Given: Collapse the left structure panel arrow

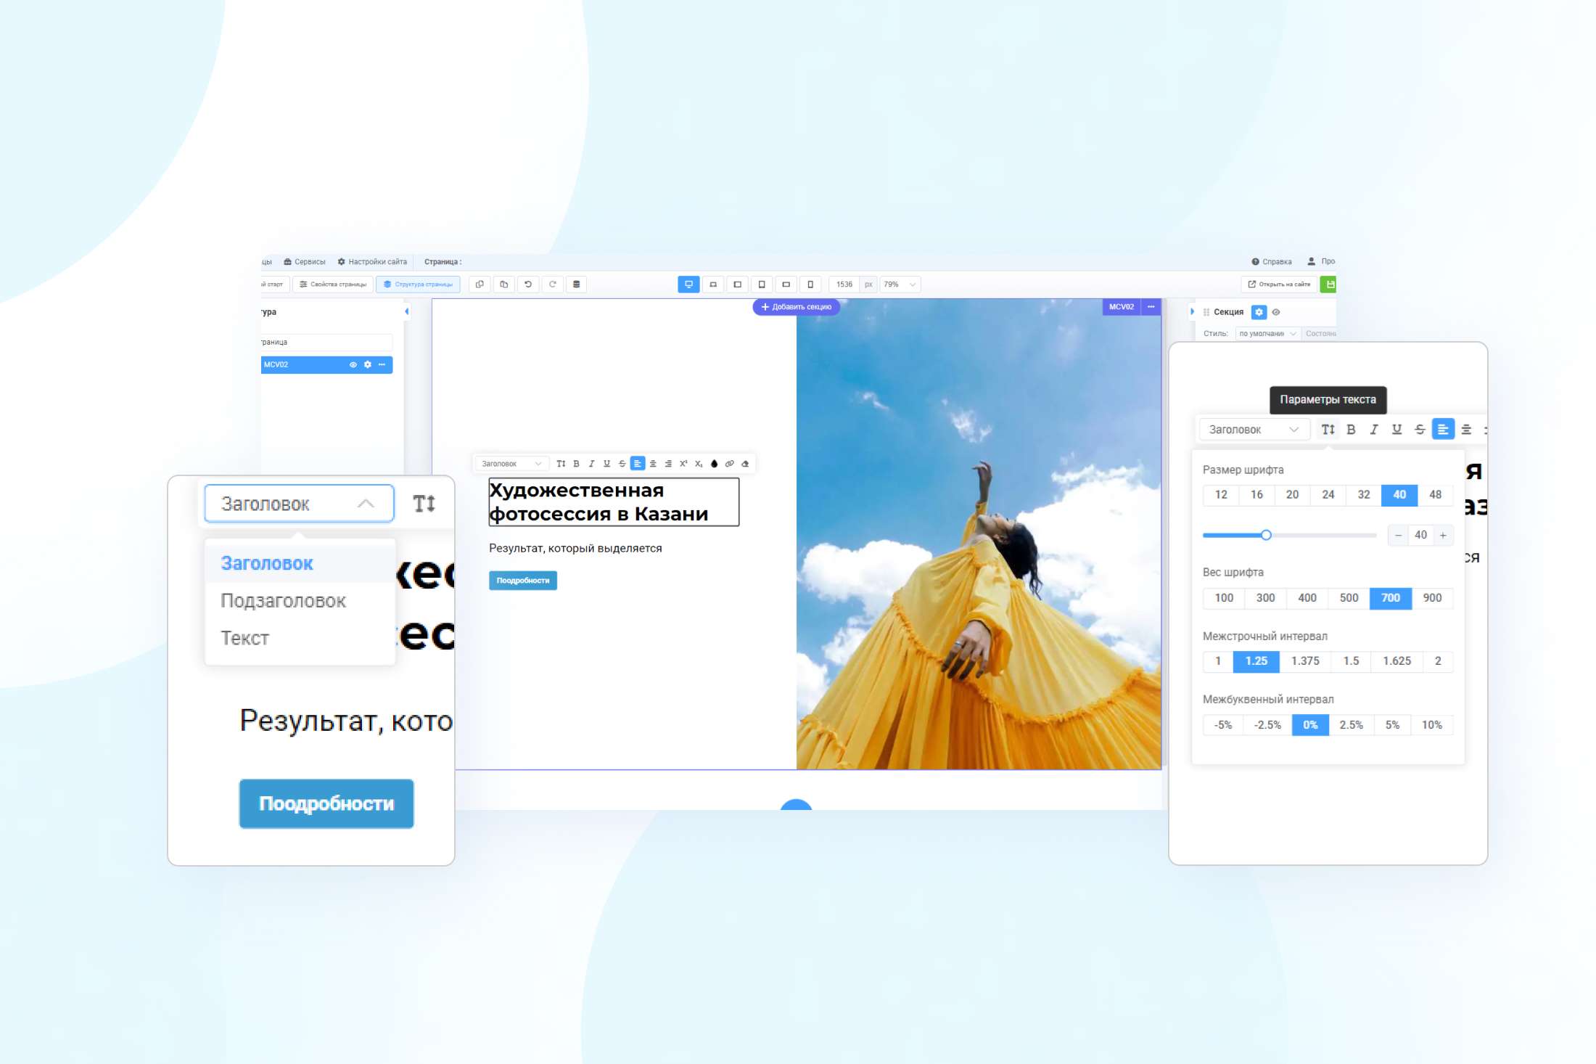Looking at the screenshot, I should pyautogui.click(x=406, y=311).
